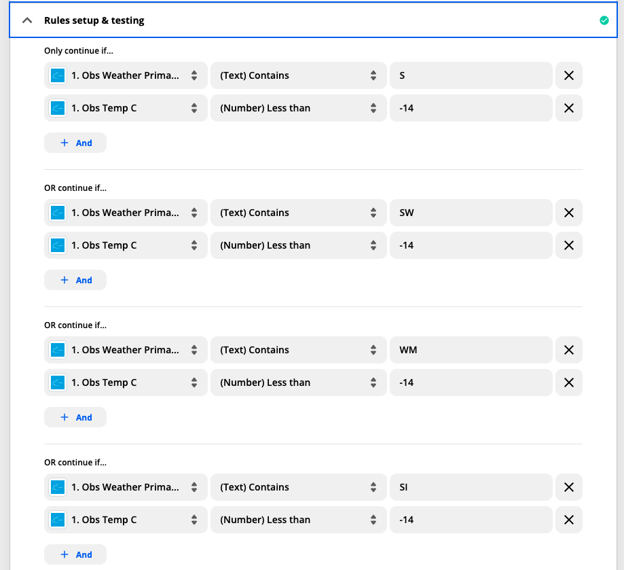The image size is (624, 570).
Task: Remove the 'Contains WM' rule row
Action: (569, 350)
